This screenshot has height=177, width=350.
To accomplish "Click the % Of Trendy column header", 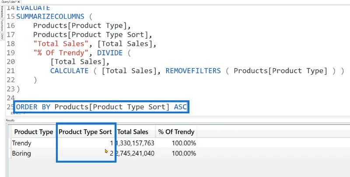I will [x=176, y=132].
